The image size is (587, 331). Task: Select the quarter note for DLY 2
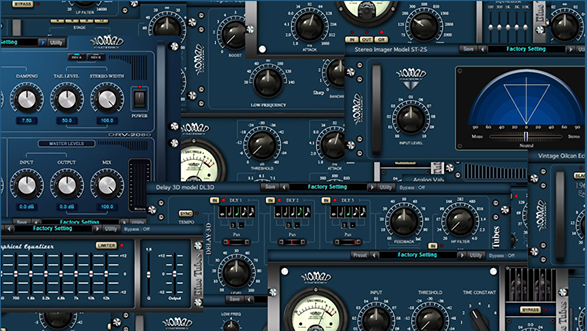(292, 212)
